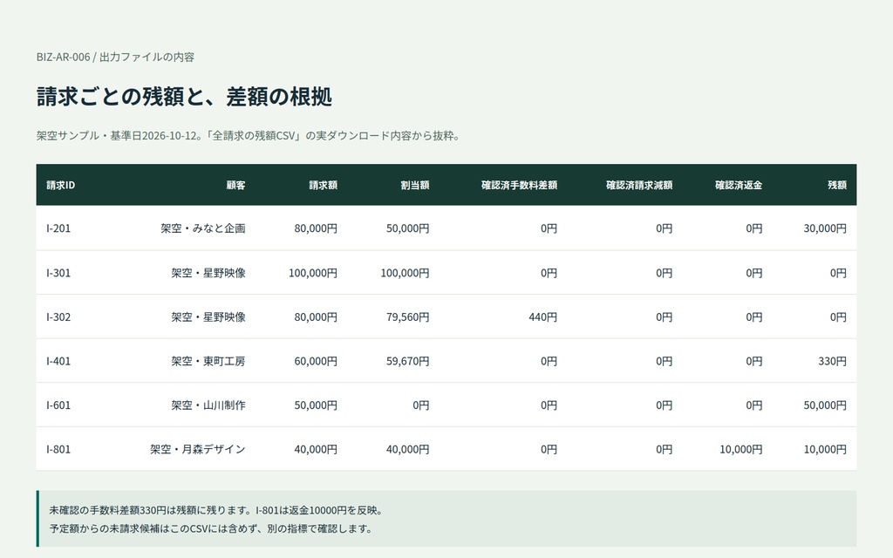Click the breadcrumb BIZ-AR-006 / 出力ファイルの内容
This screenshot has height=558, width=893.
click(116, 57)
